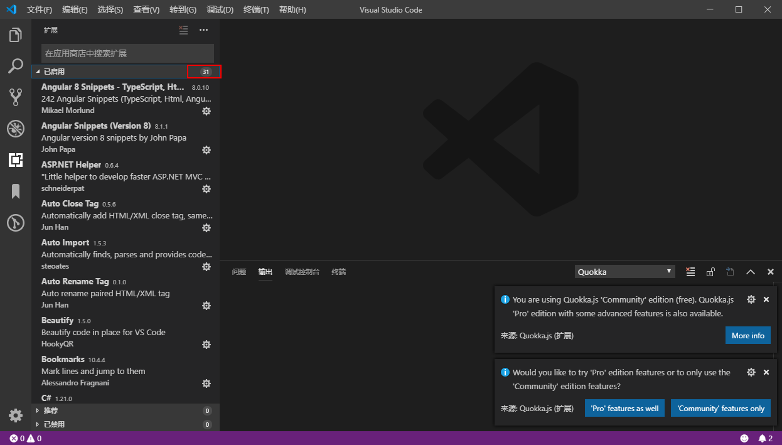Clear the output panel
This screenshot has width=782, height=445.
690,272
